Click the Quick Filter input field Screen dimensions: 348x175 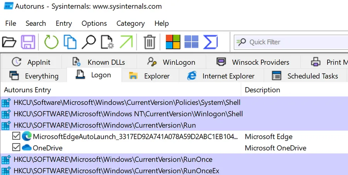(291, 42)
